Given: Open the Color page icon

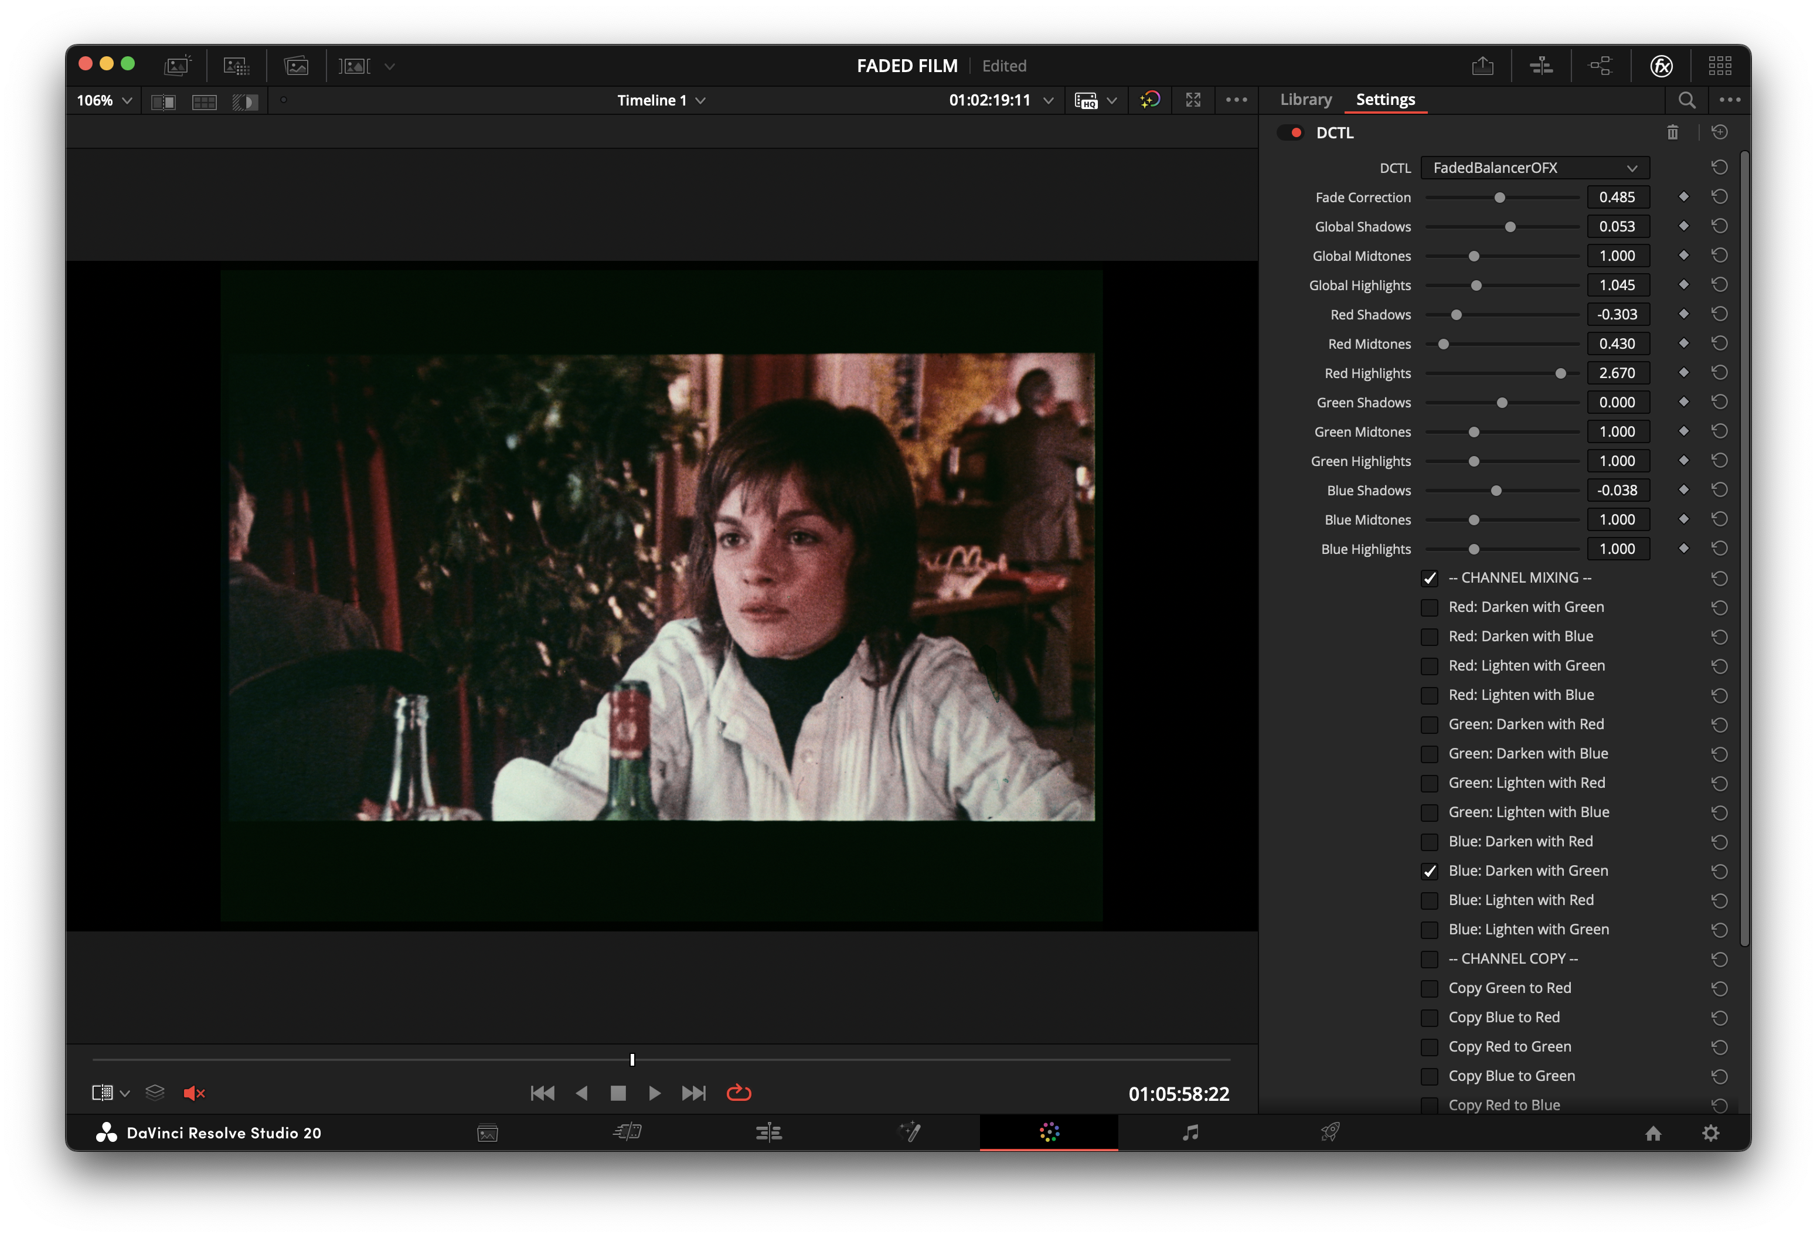Looking at the screenshot, I should (1049, 1132).
